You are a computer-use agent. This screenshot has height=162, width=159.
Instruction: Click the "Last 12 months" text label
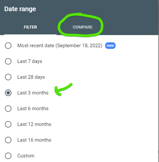34,124
